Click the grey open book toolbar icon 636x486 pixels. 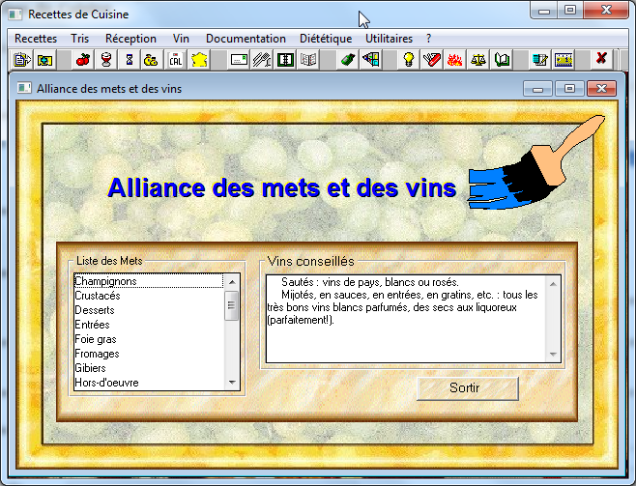[x=308, y=60]
